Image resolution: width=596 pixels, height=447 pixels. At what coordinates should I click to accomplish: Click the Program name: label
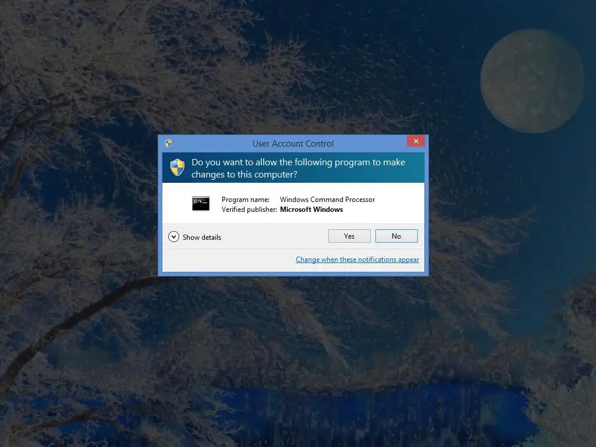[246, 200]
